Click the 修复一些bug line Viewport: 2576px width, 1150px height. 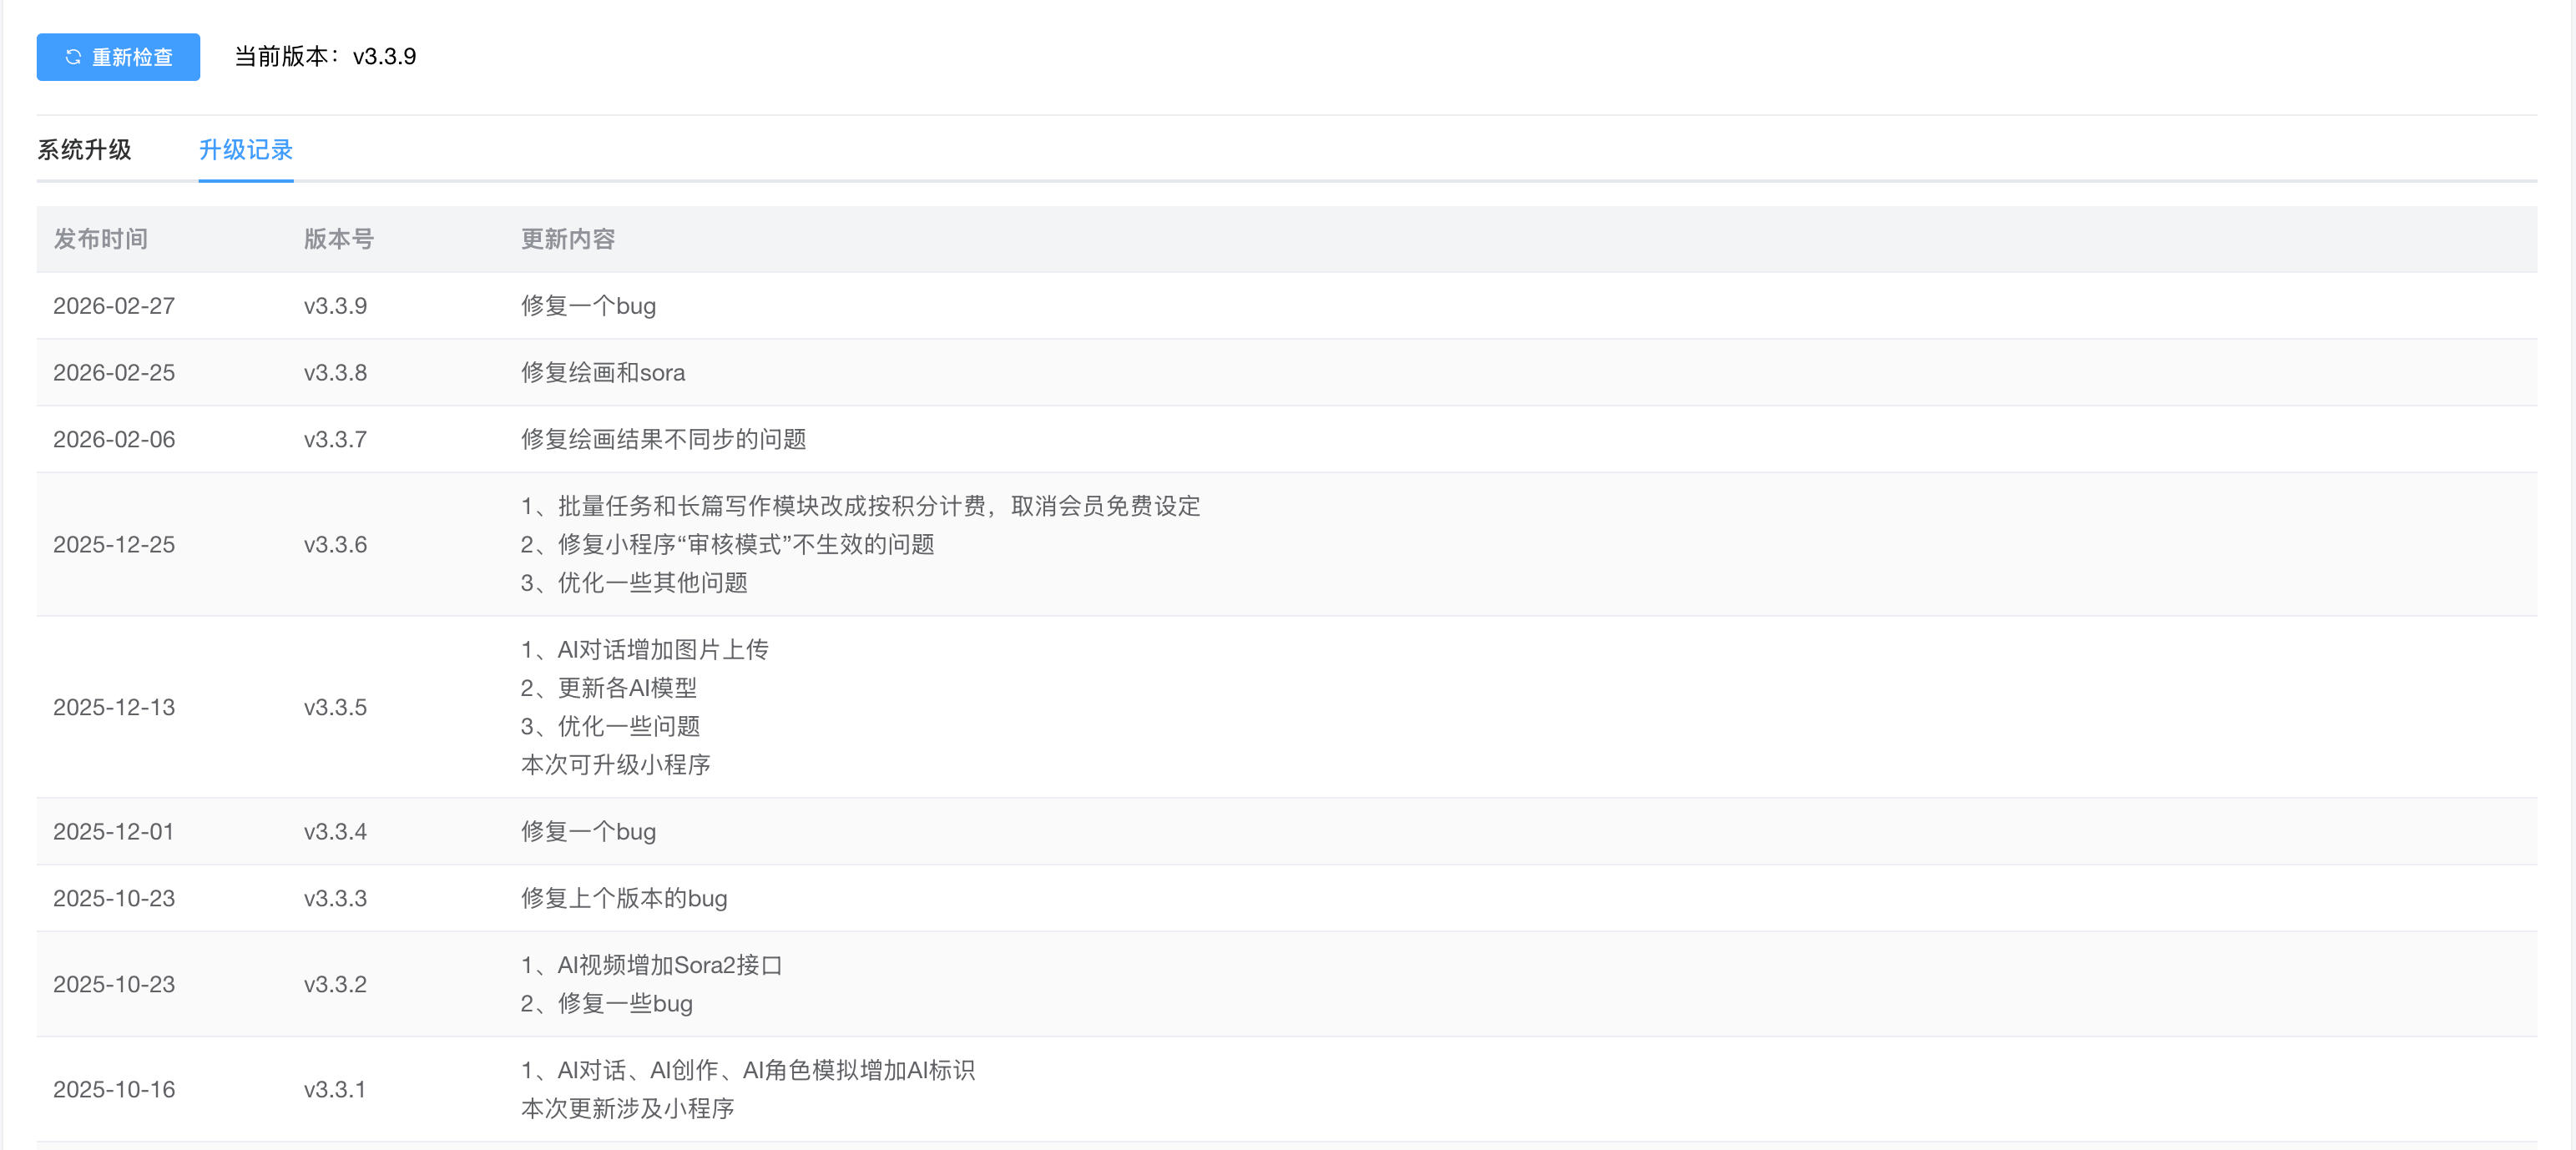[607, 1003]
